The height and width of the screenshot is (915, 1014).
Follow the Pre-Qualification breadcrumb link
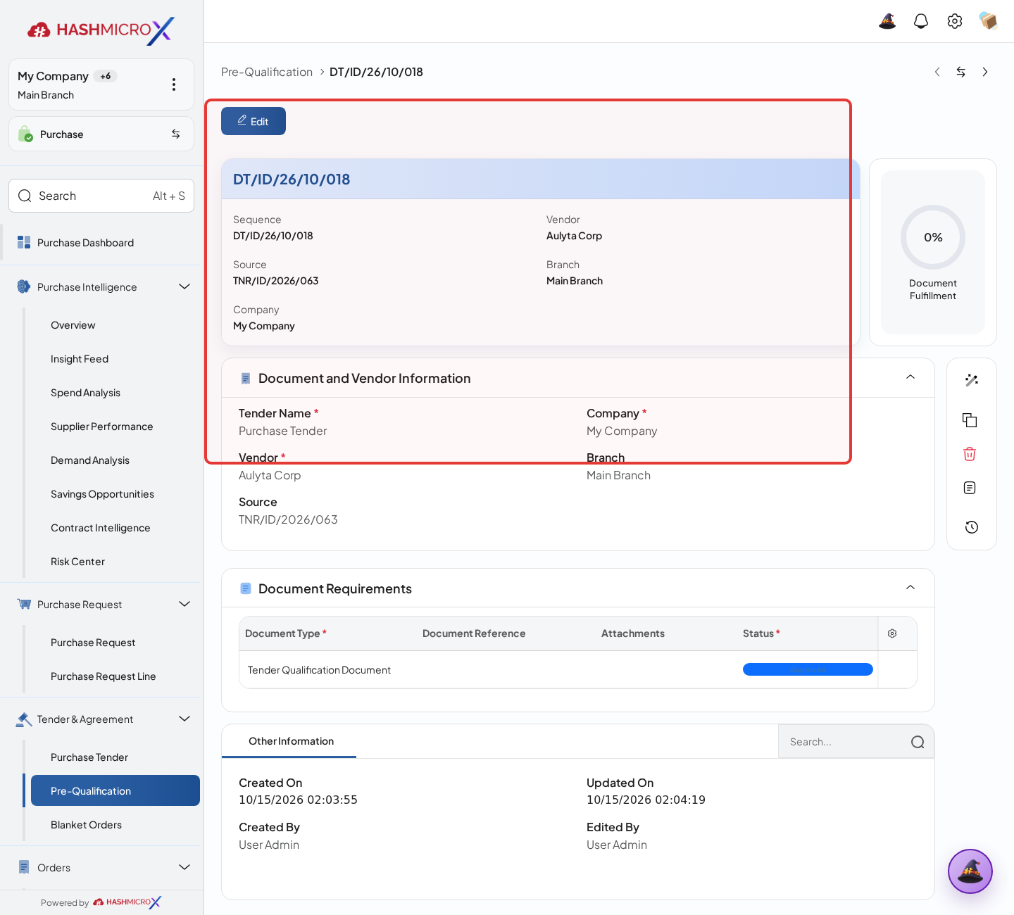point(267,72)
